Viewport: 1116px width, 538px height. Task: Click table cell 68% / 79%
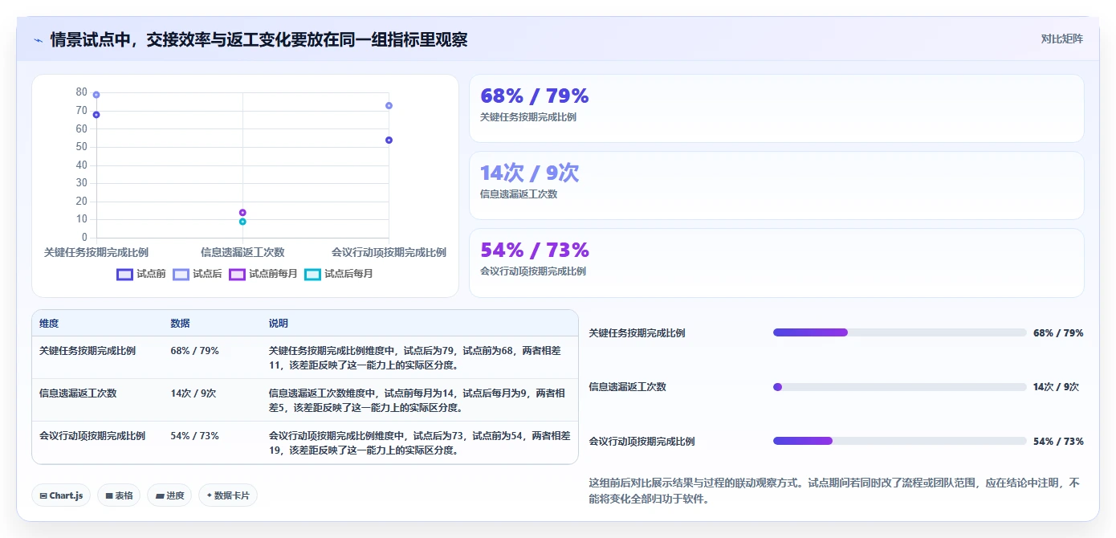tap(194, 351)
